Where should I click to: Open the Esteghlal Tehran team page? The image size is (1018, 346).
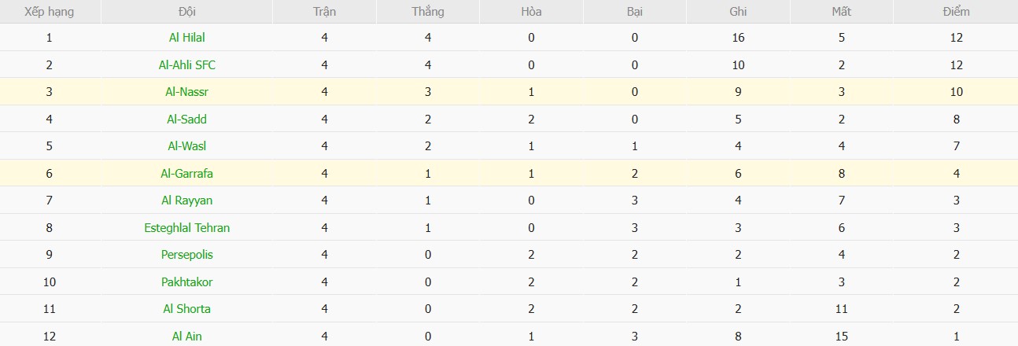click(x=187, y=227)
